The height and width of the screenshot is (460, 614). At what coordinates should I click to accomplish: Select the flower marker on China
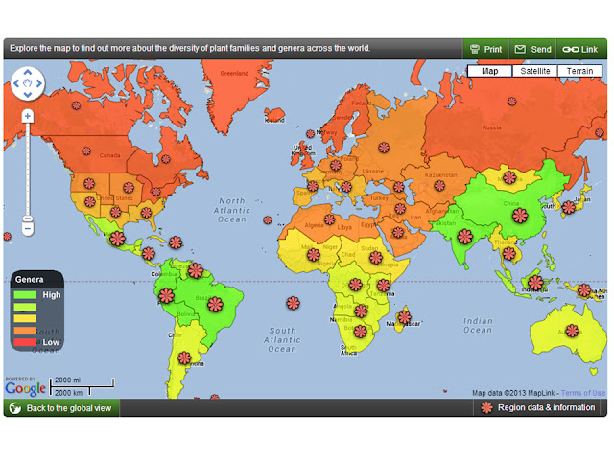520,216
